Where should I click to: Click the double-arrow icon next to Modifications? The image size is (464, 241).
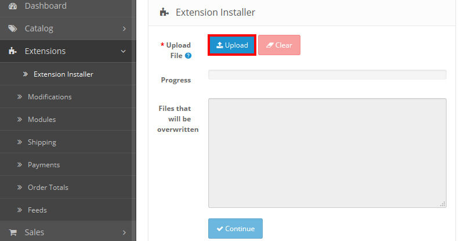[x=20, y=96]
